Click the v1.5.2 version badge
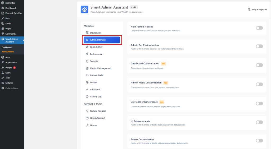Viewport: 271px width, 149px height. pos(134,7)
